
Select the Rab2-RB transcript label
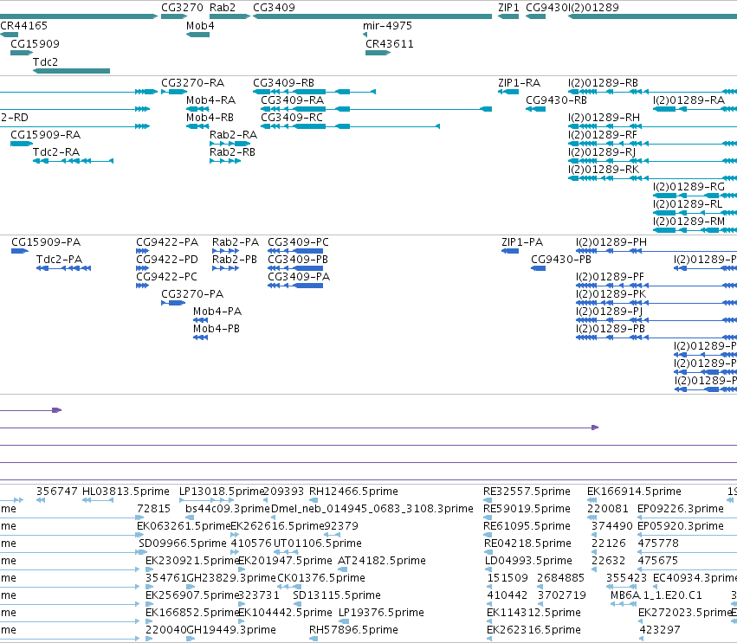pyautogui.click(x=232, y=152)
